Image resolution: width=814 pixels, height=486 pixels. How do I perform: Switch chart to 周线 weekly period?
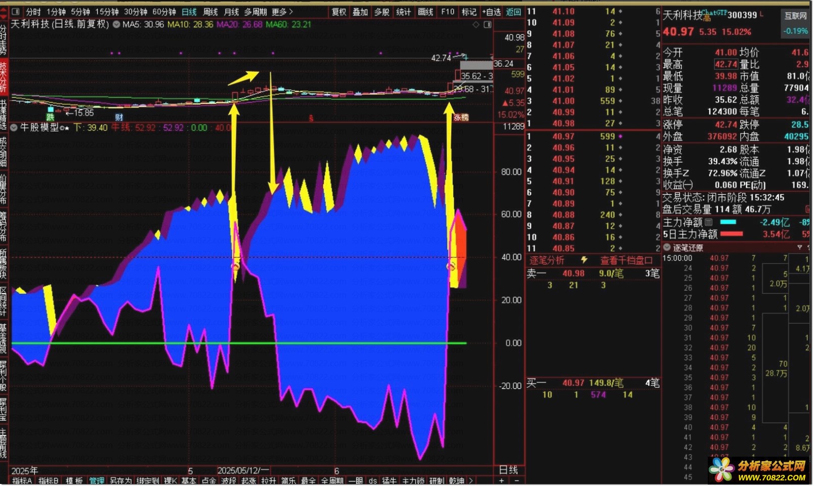click(x=210, y=12)
